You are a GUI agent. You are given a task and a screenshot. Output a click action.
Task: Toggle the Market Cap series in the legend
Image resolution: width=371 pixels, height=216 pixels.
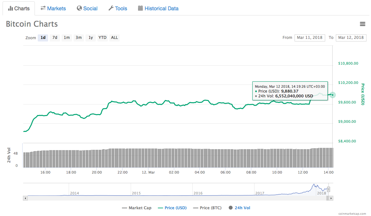coord(137,208)
